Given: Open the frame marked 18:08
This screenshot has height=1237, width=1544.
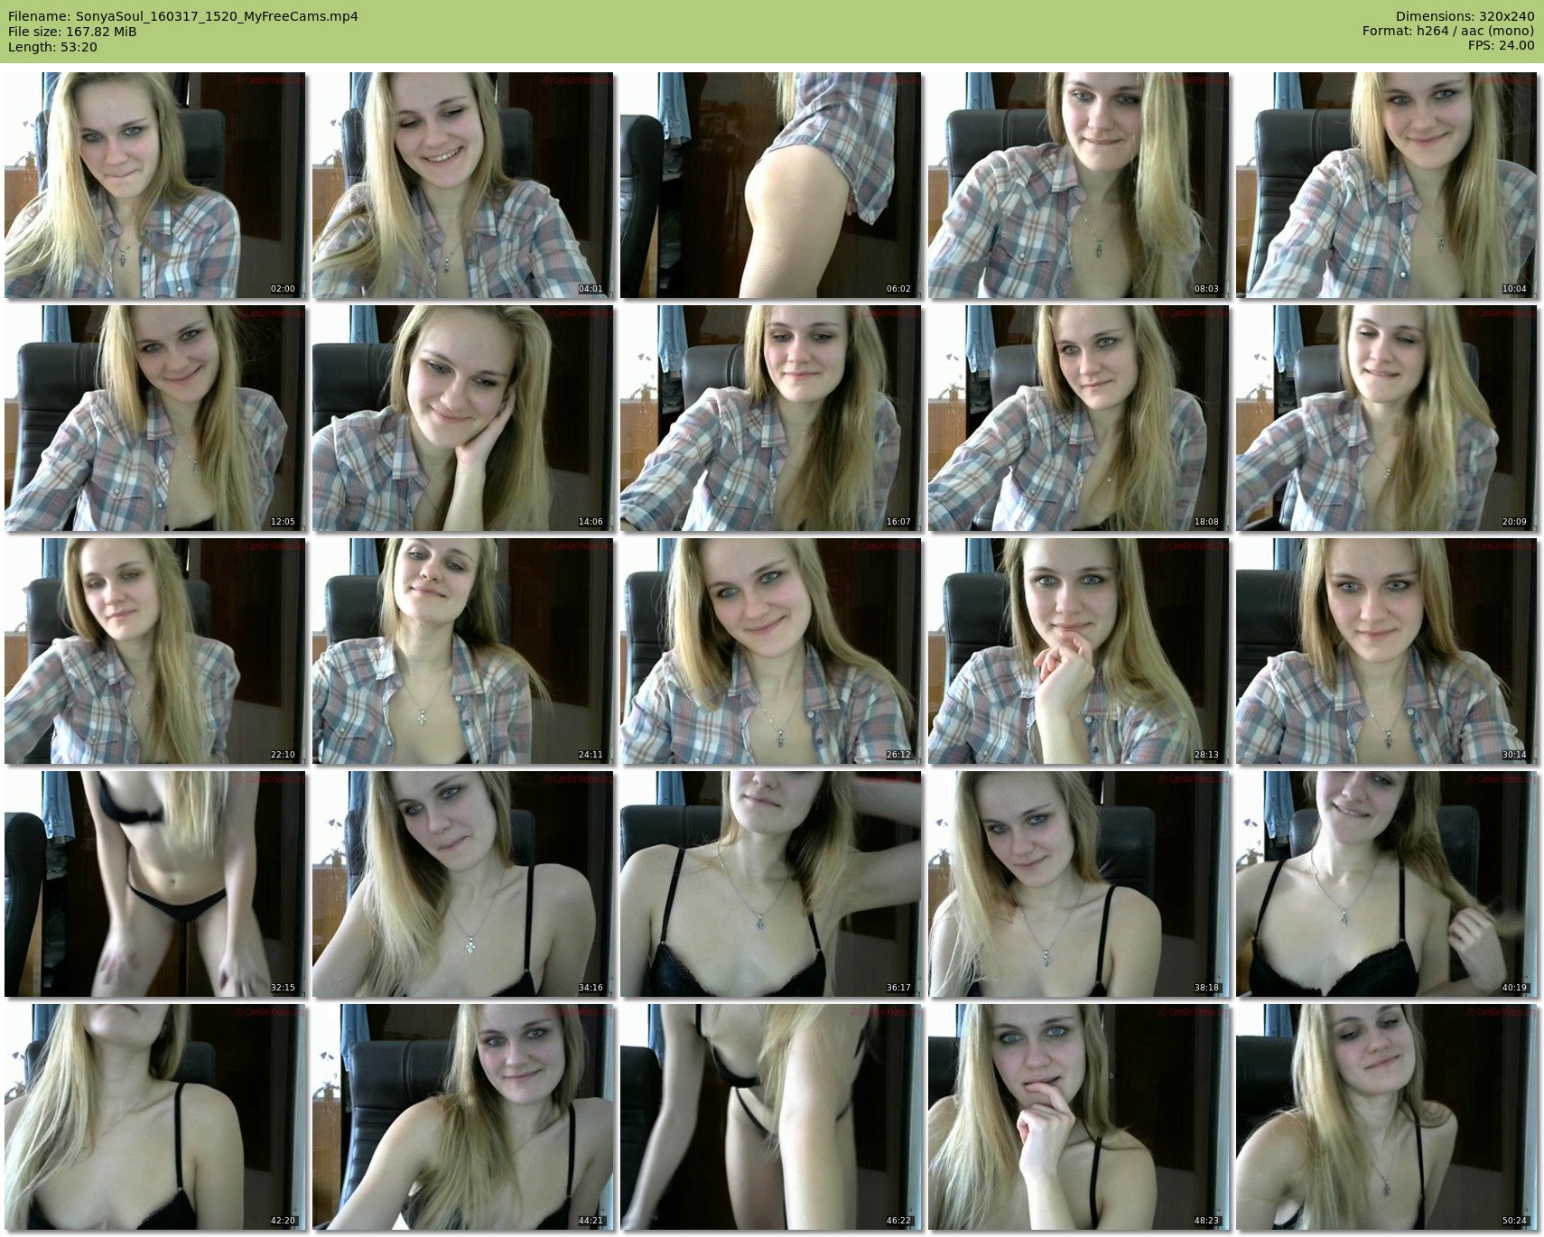Looking at the screenshot, I should pyautogui.click(x=1078, y=418).
